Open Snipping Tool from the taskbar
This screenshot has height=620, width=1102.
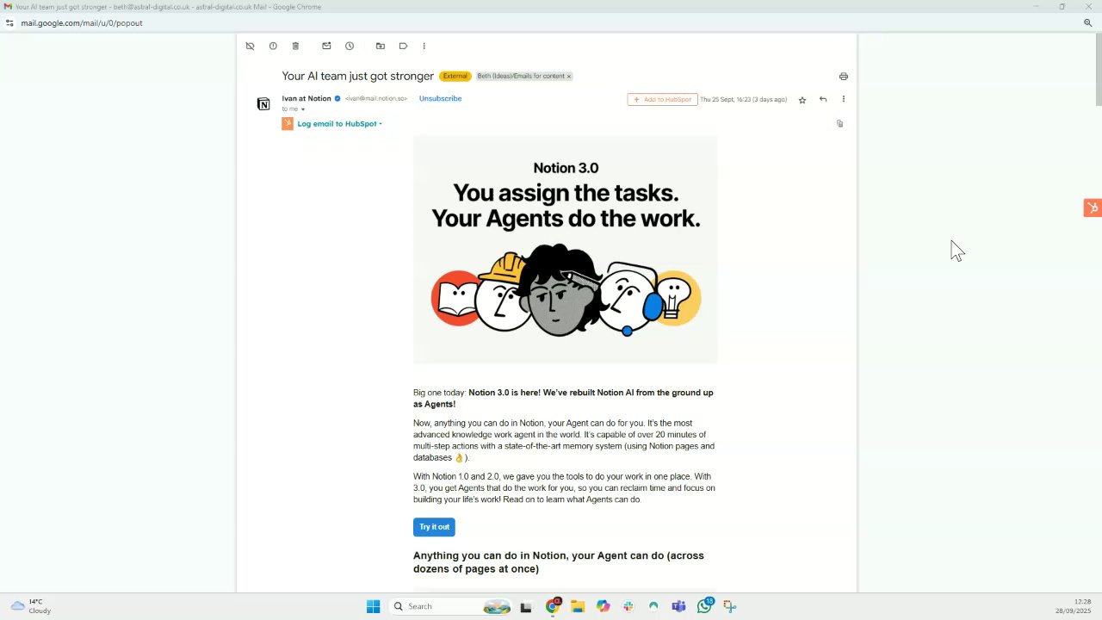tap(729, 606)
